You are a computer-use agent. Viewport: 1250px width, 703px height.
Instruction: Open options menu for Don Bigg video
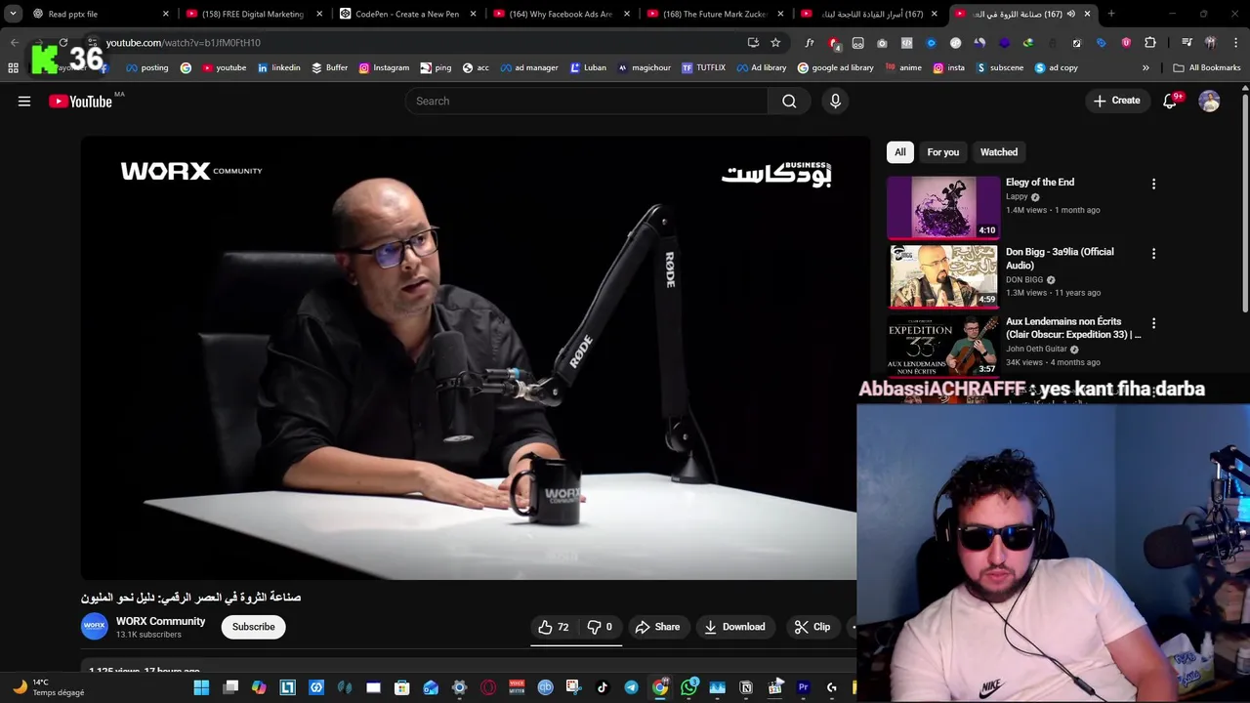coord(1153,254)
